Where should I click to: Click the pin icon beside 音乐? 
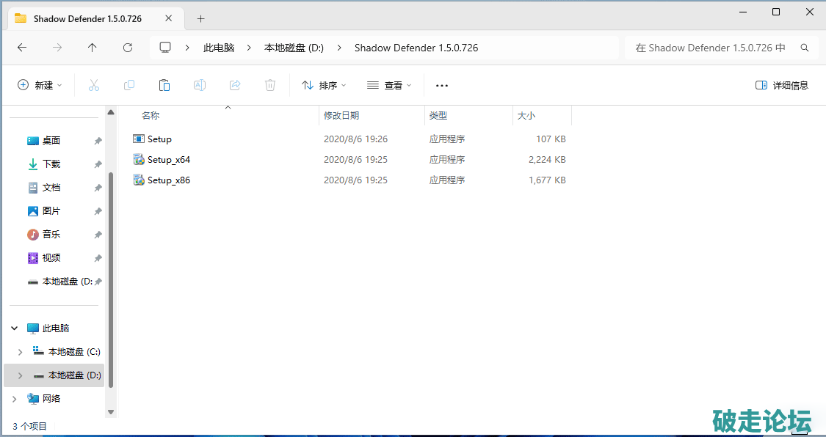(98, 235)
